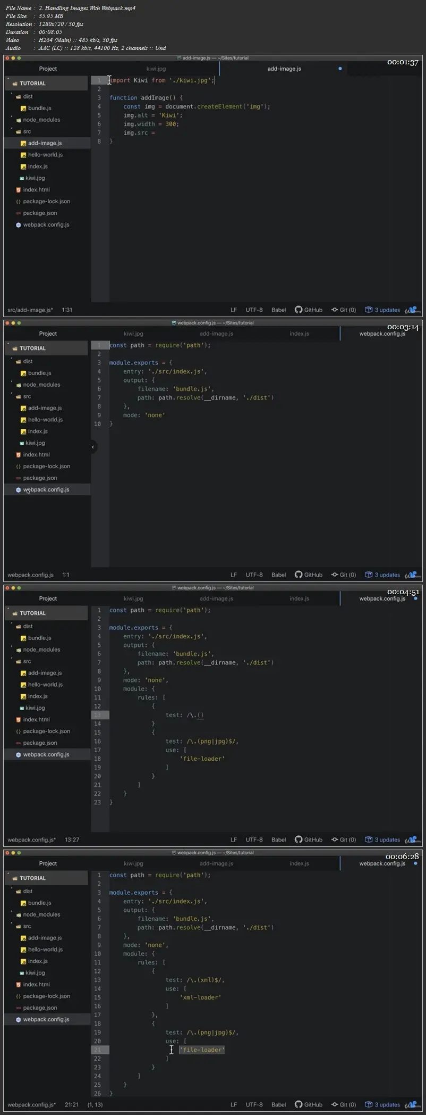Click the 'xml-loader' string in the editor
426x1115 pixels.
point(200,997)
